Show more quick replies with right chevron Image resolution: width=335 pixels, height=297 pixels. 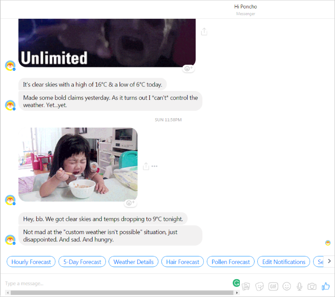click(329, 261)
